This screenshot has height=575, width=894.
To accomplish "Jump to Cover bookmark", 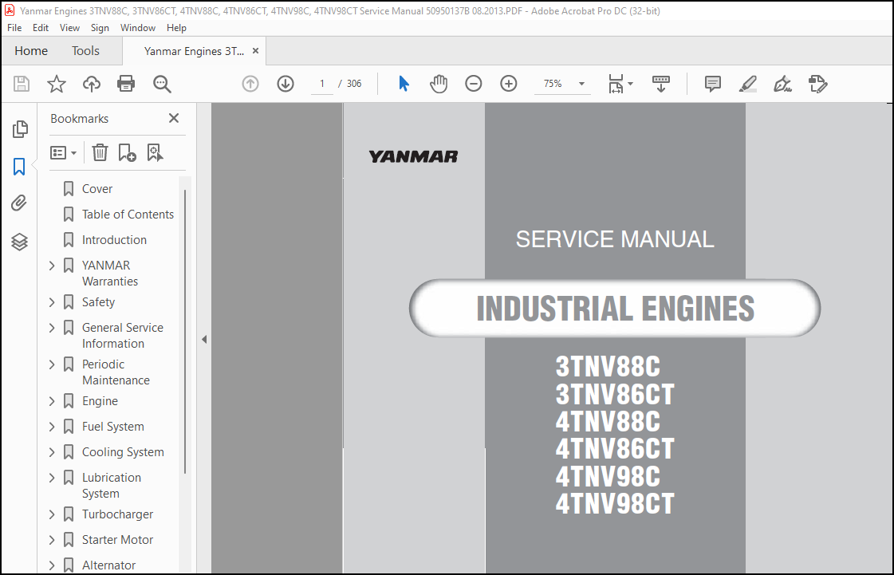I will coord(97,189).
